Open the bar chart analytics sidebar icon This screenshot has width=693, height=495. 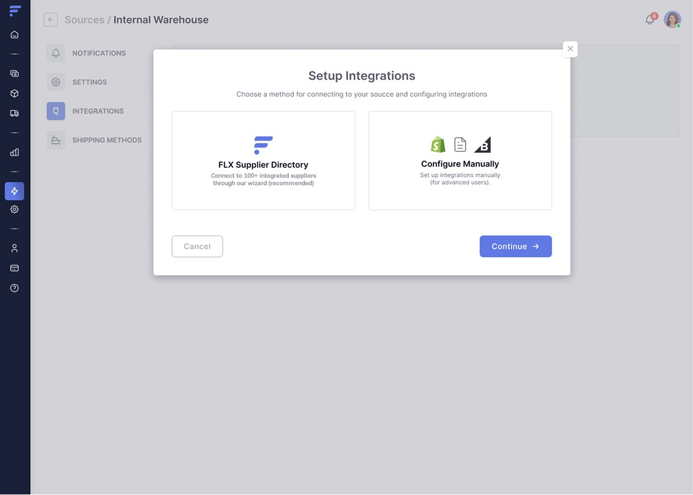[x=14, y=152]
